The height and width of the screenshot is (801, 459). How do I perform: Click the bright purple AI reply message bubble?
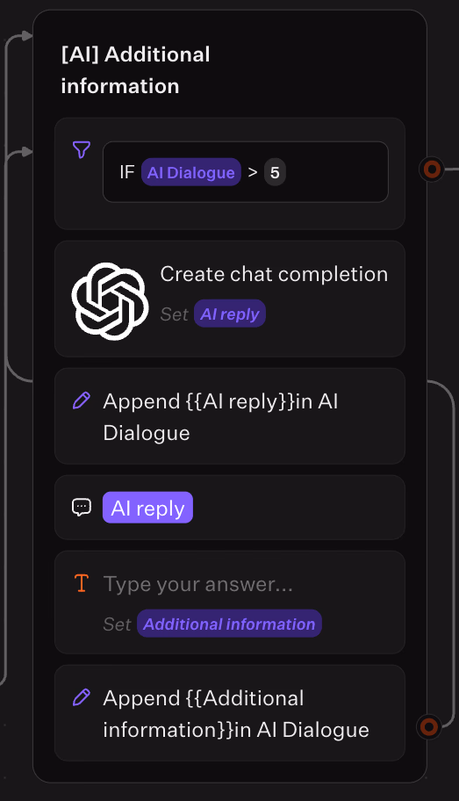[147, 508]
